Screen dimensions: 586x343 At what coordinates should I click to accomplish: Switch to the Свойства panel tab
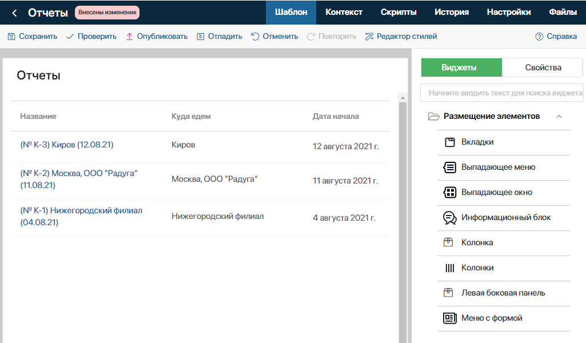click(x=543, y=67)
